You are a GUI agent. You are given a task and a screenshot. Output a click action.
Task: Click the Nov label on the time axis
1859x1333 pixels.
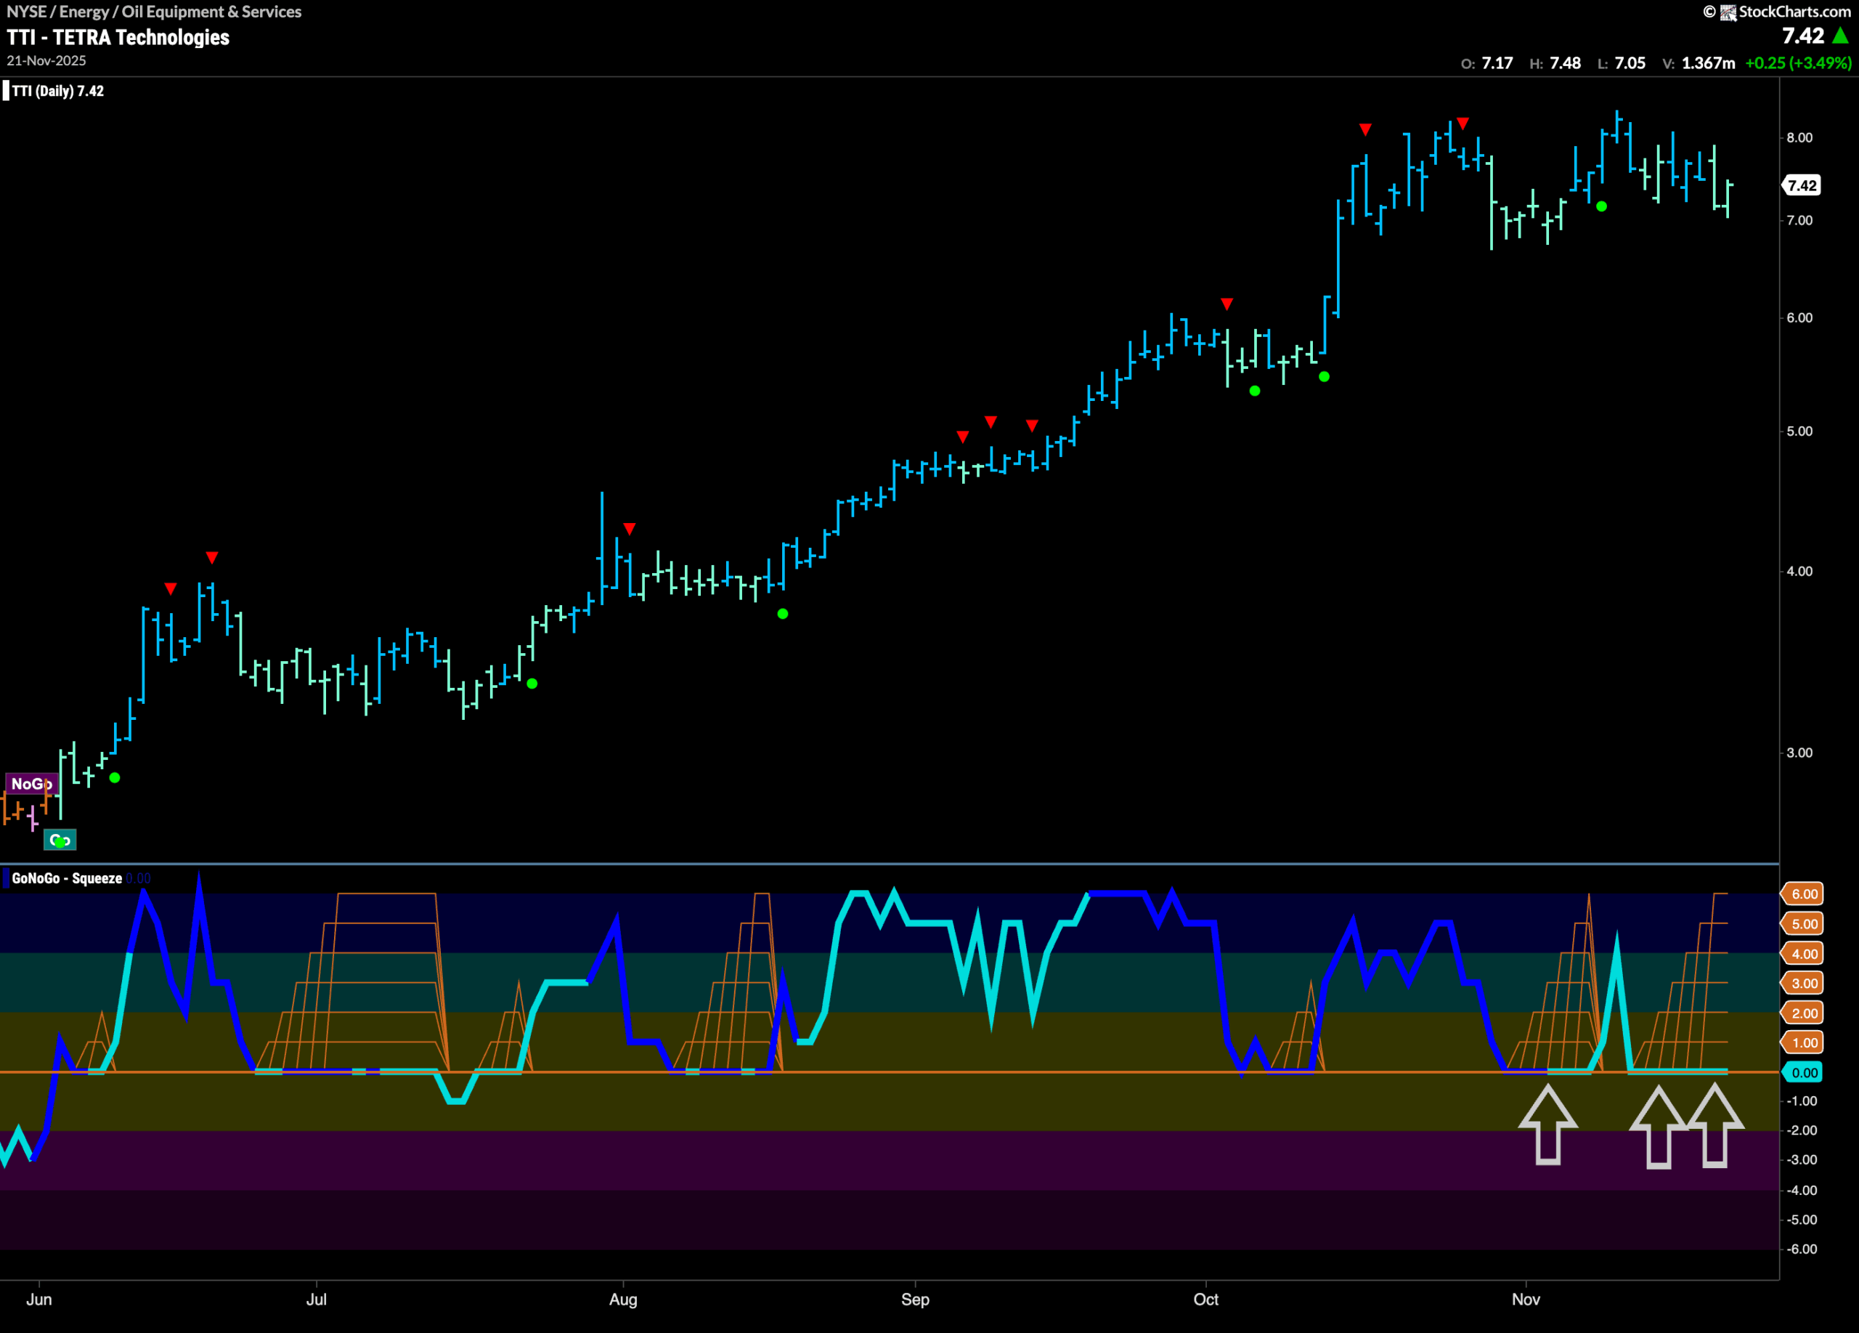click(1526, 1300)
